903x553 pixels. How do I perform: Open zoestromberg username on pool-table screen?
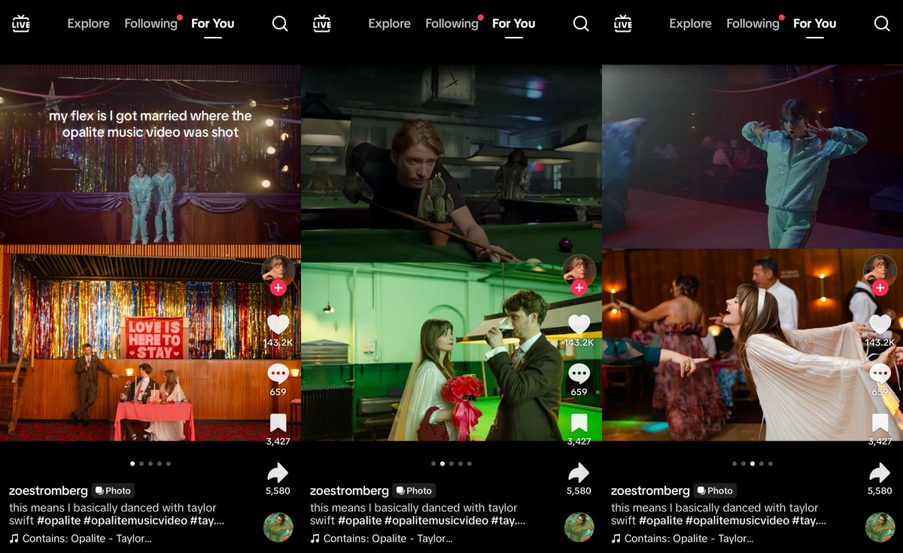point(349,491)
